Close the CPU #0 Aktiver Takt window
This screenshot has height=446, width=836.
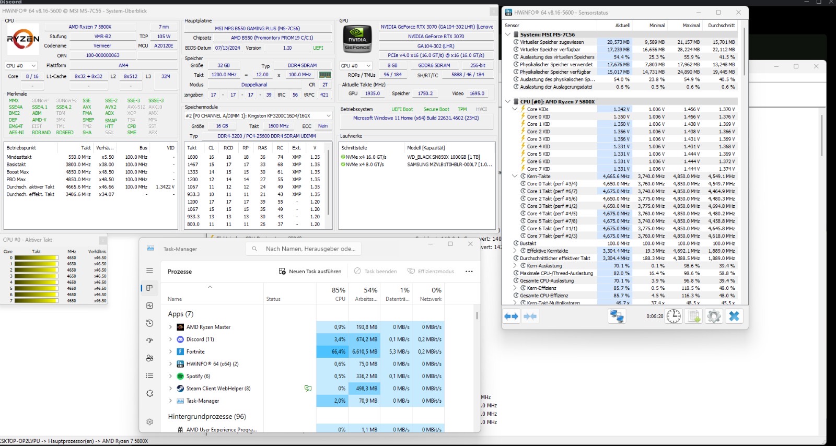point(103,240)
